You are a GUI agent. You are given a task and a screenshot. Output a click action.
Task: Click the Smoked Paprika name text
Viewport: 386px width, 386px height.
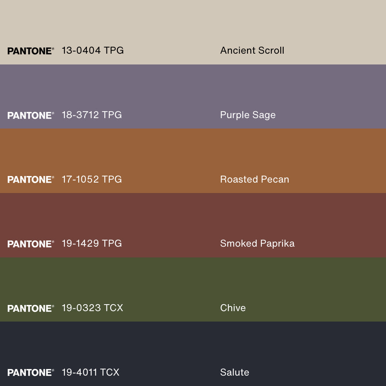[x=257, y=243]
